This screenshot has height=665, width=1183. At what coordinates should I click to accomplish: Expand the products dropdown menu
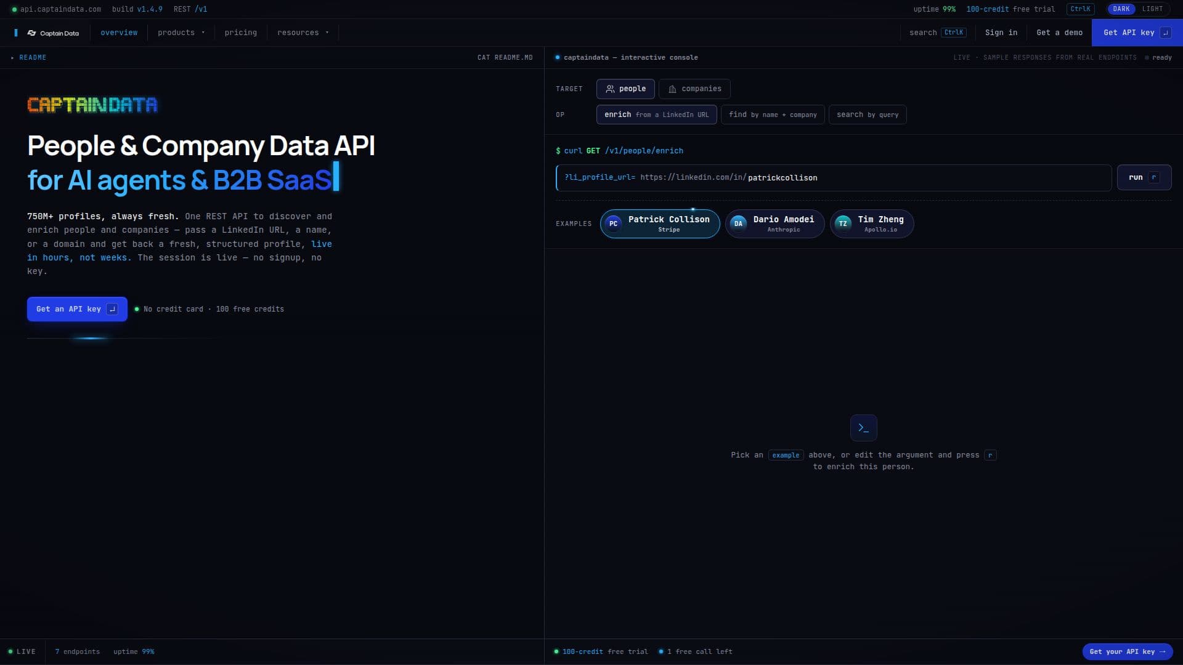(x=181, y=33)
